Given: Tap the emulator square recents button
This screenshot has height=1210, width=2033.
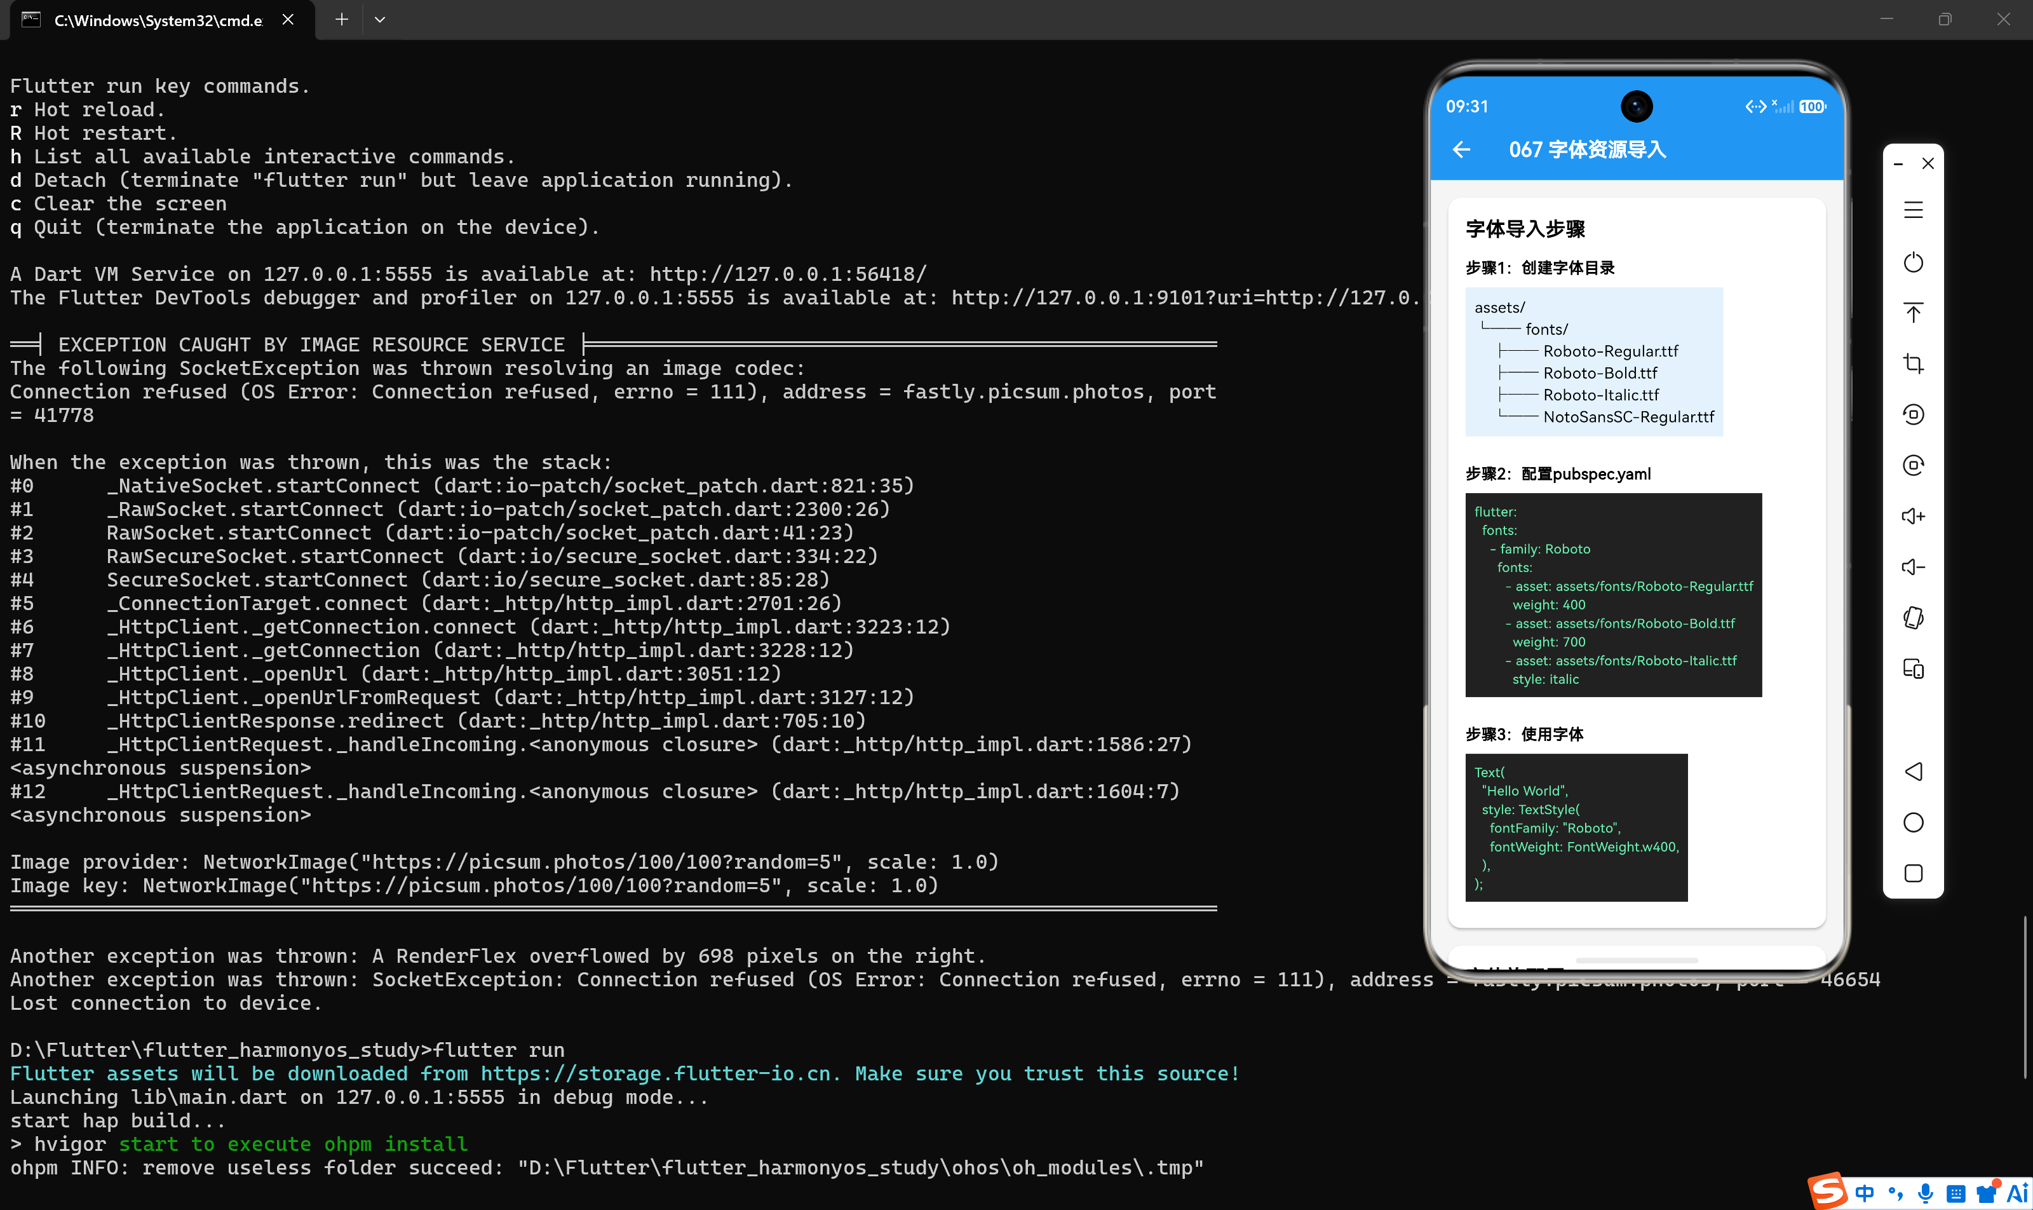Looking at the screenshot, I should tap(1913, 873).
